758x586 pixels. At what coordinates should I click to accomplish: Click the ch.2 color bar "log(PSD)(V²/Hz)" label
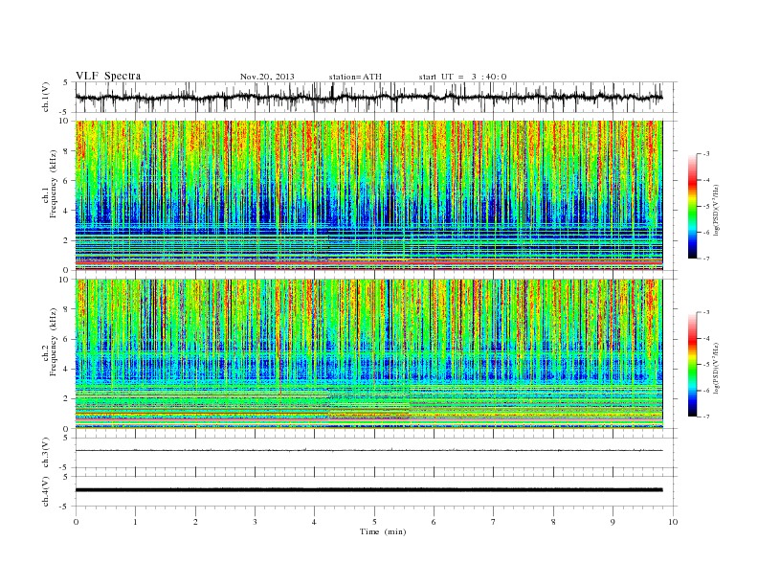[717, 368]
